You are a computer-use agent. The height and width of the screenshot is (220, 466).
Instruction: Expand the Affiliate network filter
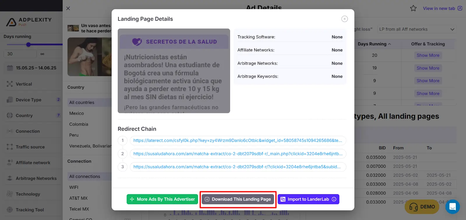tap(33, 163)
